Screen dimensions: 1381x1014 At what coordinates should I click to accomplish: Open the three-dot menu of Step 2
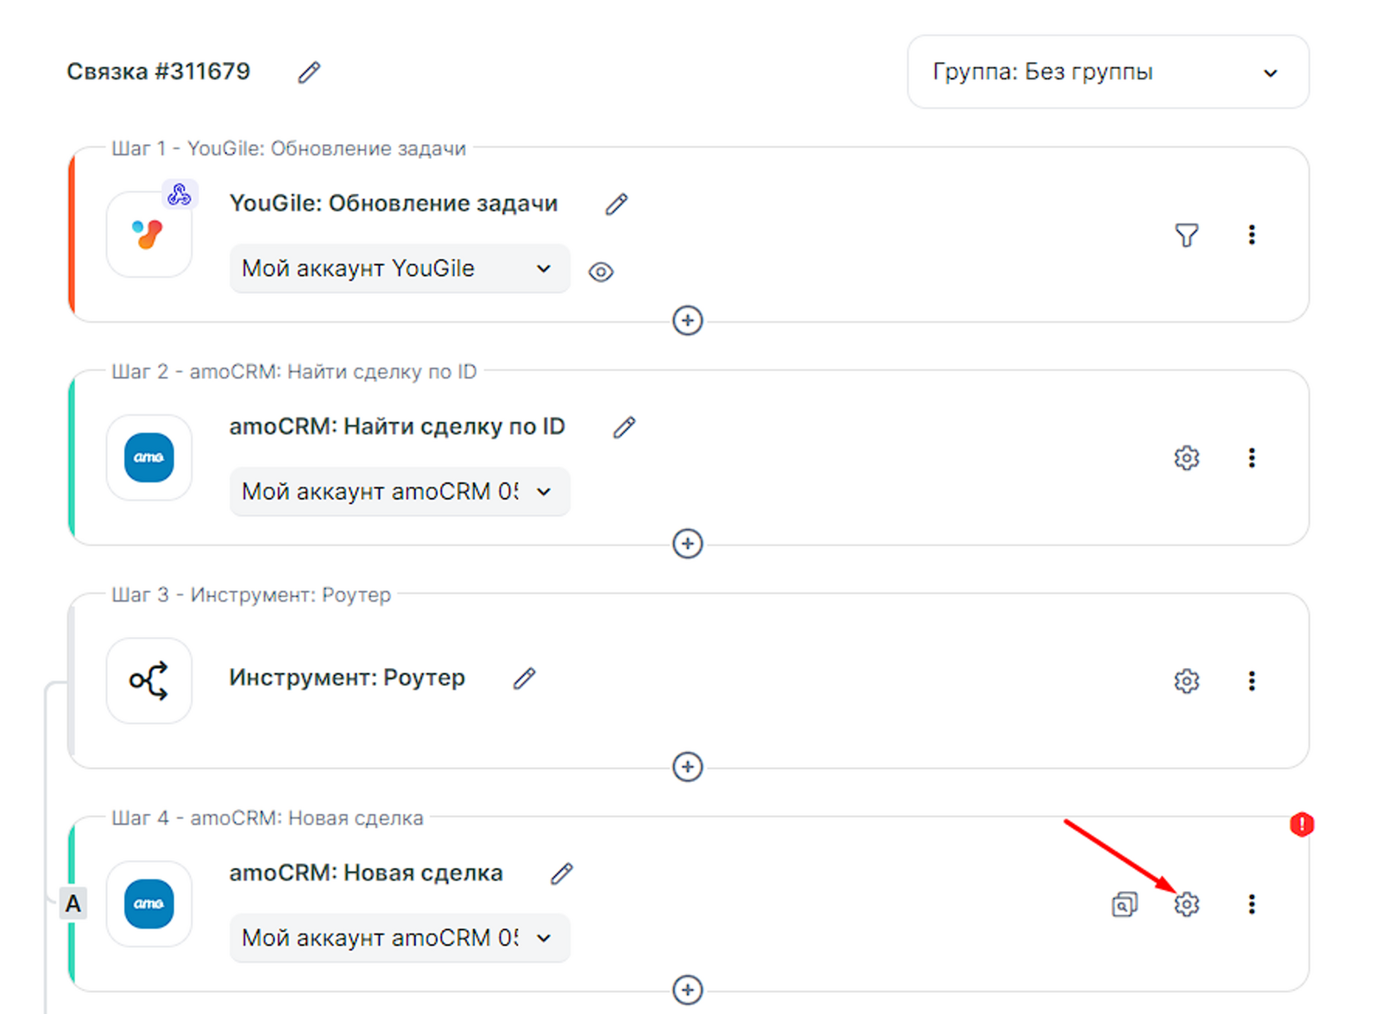(1252, 458)
